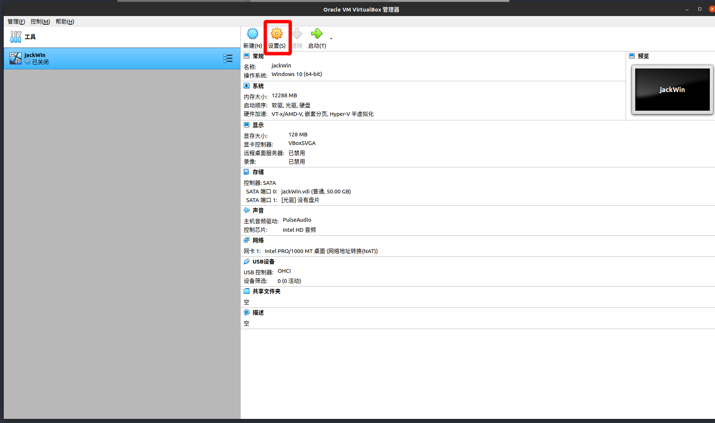Screen dimensions: 715x423
Task: Click Windows 10 (64-bit) OS value
Action: point(297,74)
